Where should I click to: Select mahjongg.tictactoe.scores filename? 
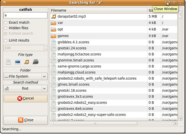click(79, 54)
